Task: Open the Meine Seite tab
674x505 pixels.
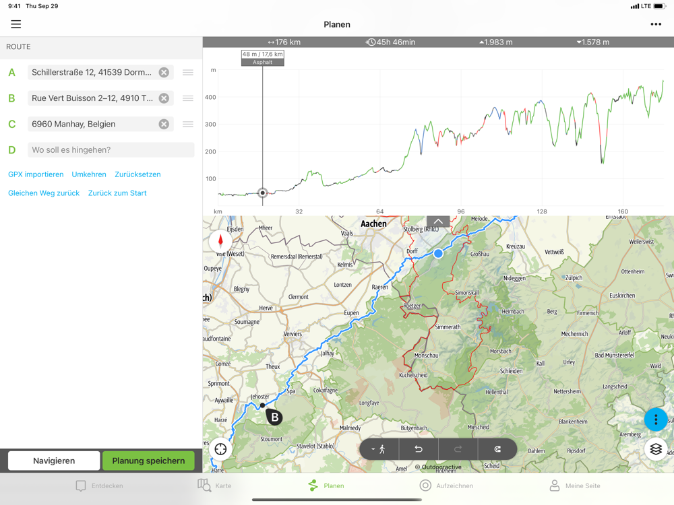Action: click(x=575, y=485)
